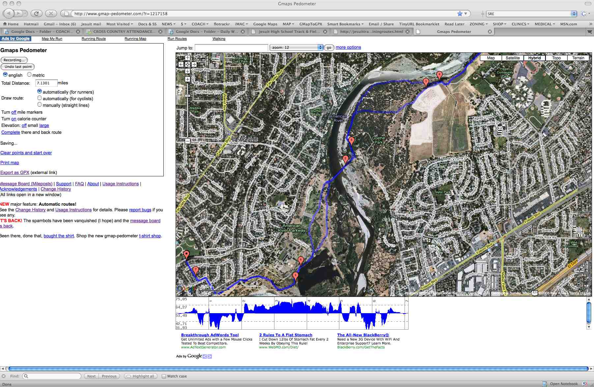Click the Home bookmark icon
The width and height of the screenshot is (594, 387).
point(5,24)
